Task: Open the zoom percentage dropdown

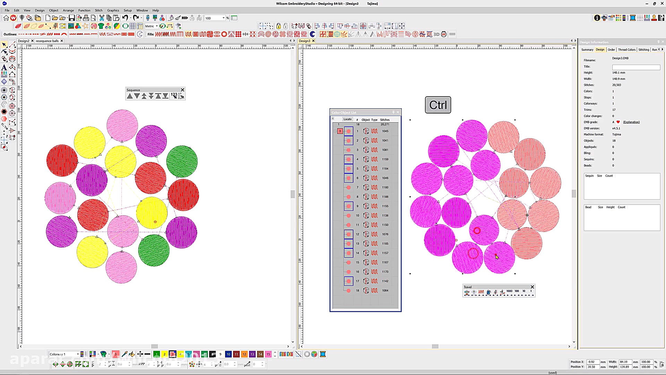Action: (223, 18)
